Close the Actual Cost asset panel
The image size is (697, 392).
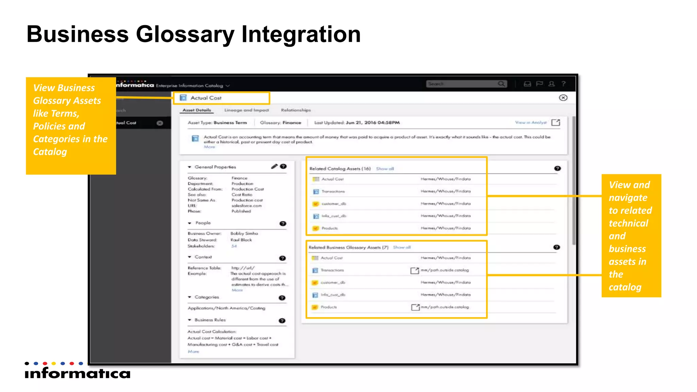tap(563, 98)
